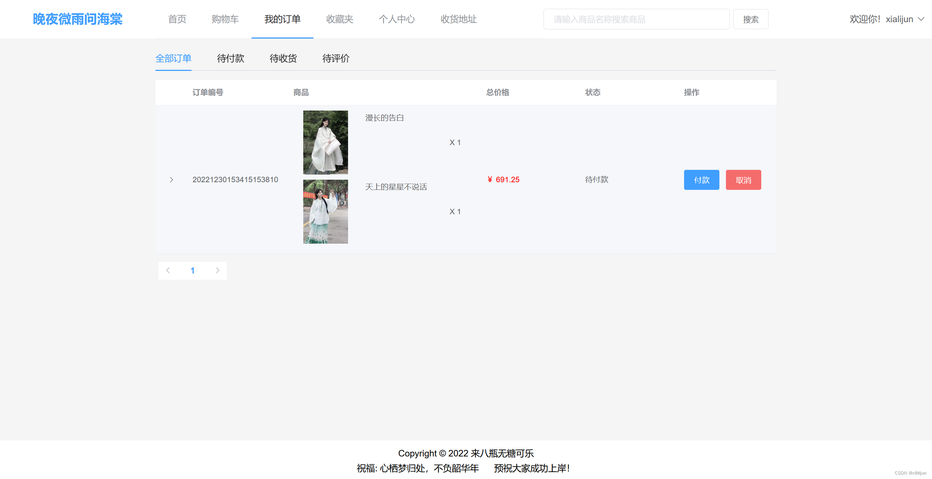
Task: Click the 取消 cancel order button
Action: (x=743, y=180)
